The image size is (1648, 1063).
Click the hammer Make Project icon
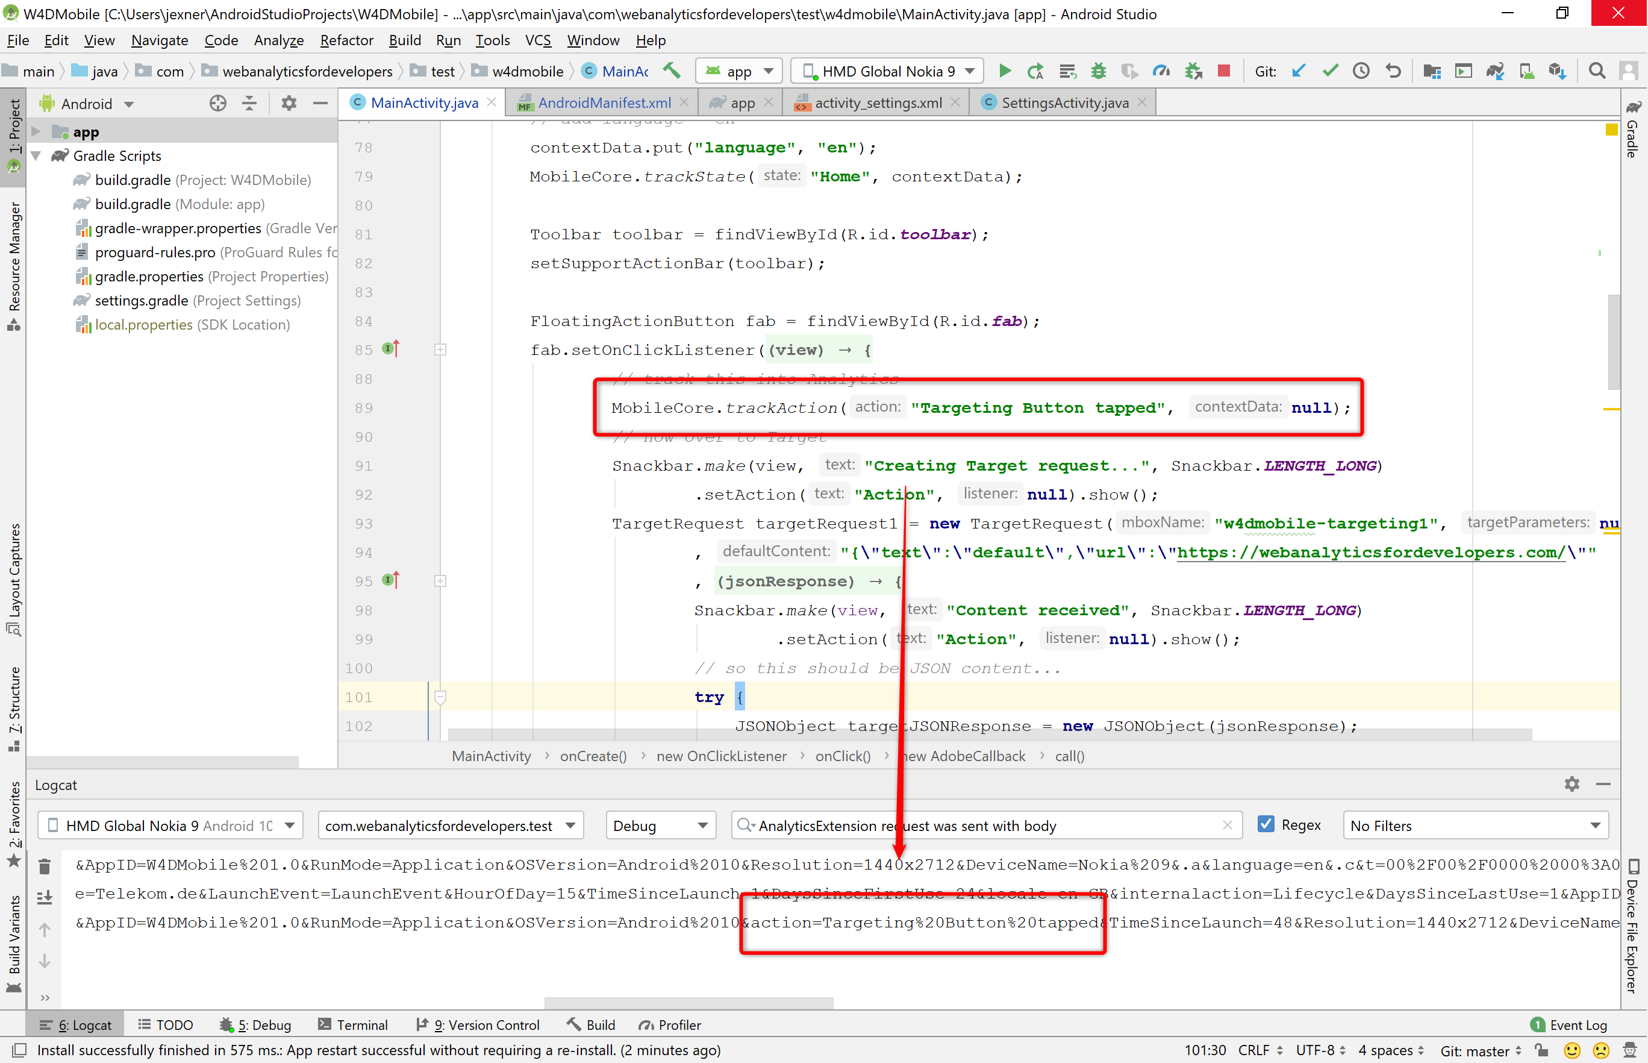(671, 71)
